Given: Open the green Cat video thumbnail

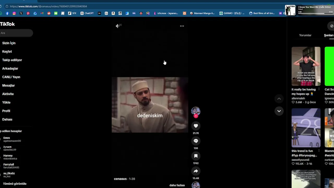Looking at the screenshot, I should [x=329, y=66].
